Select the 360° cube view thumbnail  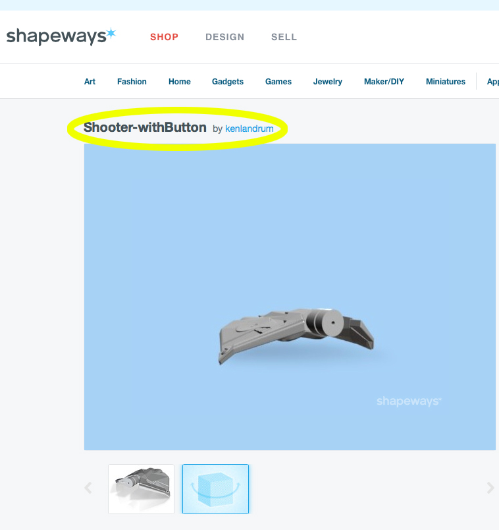click(215, 488)
